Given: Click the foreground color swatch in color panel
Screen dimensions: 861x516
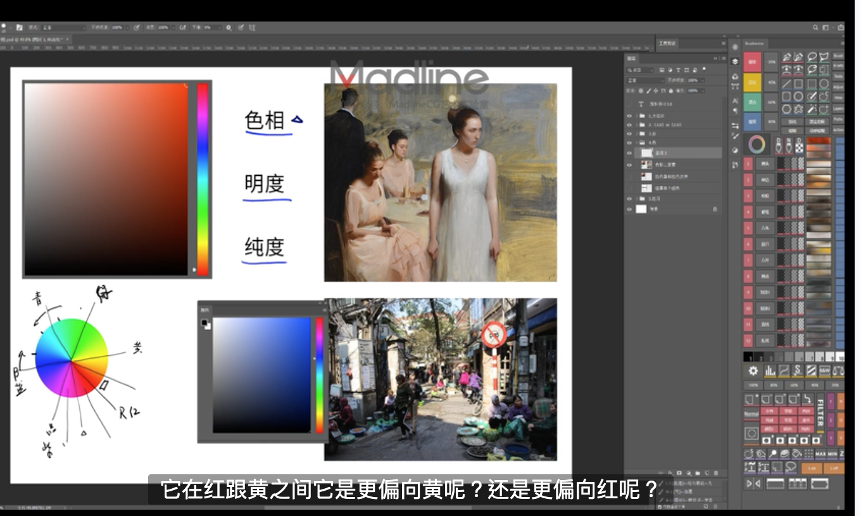Looking at the screenshot, I should tap(205, 323).
